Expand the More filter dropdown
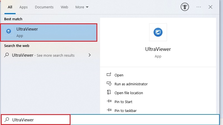The image size is (223, 125). click(x=82, y=7)
